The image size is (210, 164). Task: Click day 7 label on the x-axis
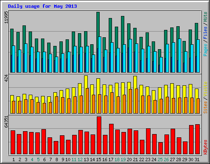click(50, 159)
